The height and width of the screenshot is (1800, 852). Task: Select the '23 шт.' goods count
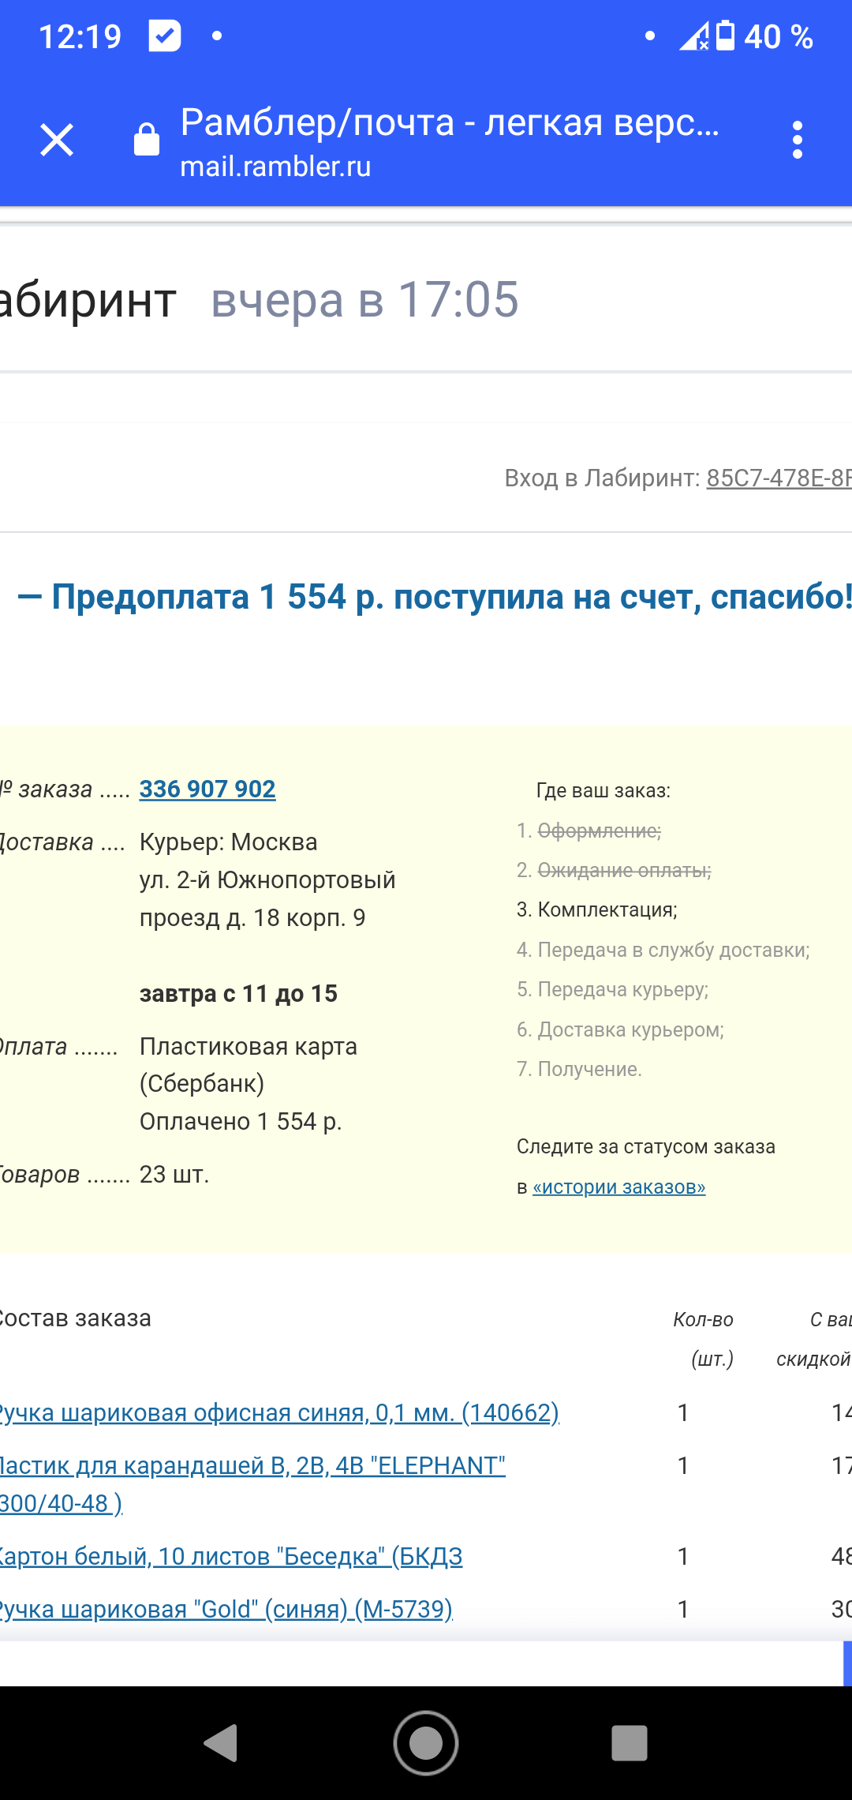(174, 1174)
